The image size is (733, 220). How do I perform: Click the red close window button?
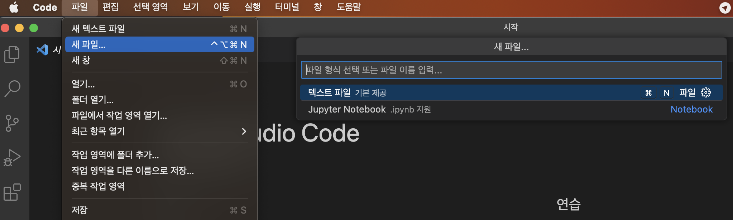click(x=5, y=28)
